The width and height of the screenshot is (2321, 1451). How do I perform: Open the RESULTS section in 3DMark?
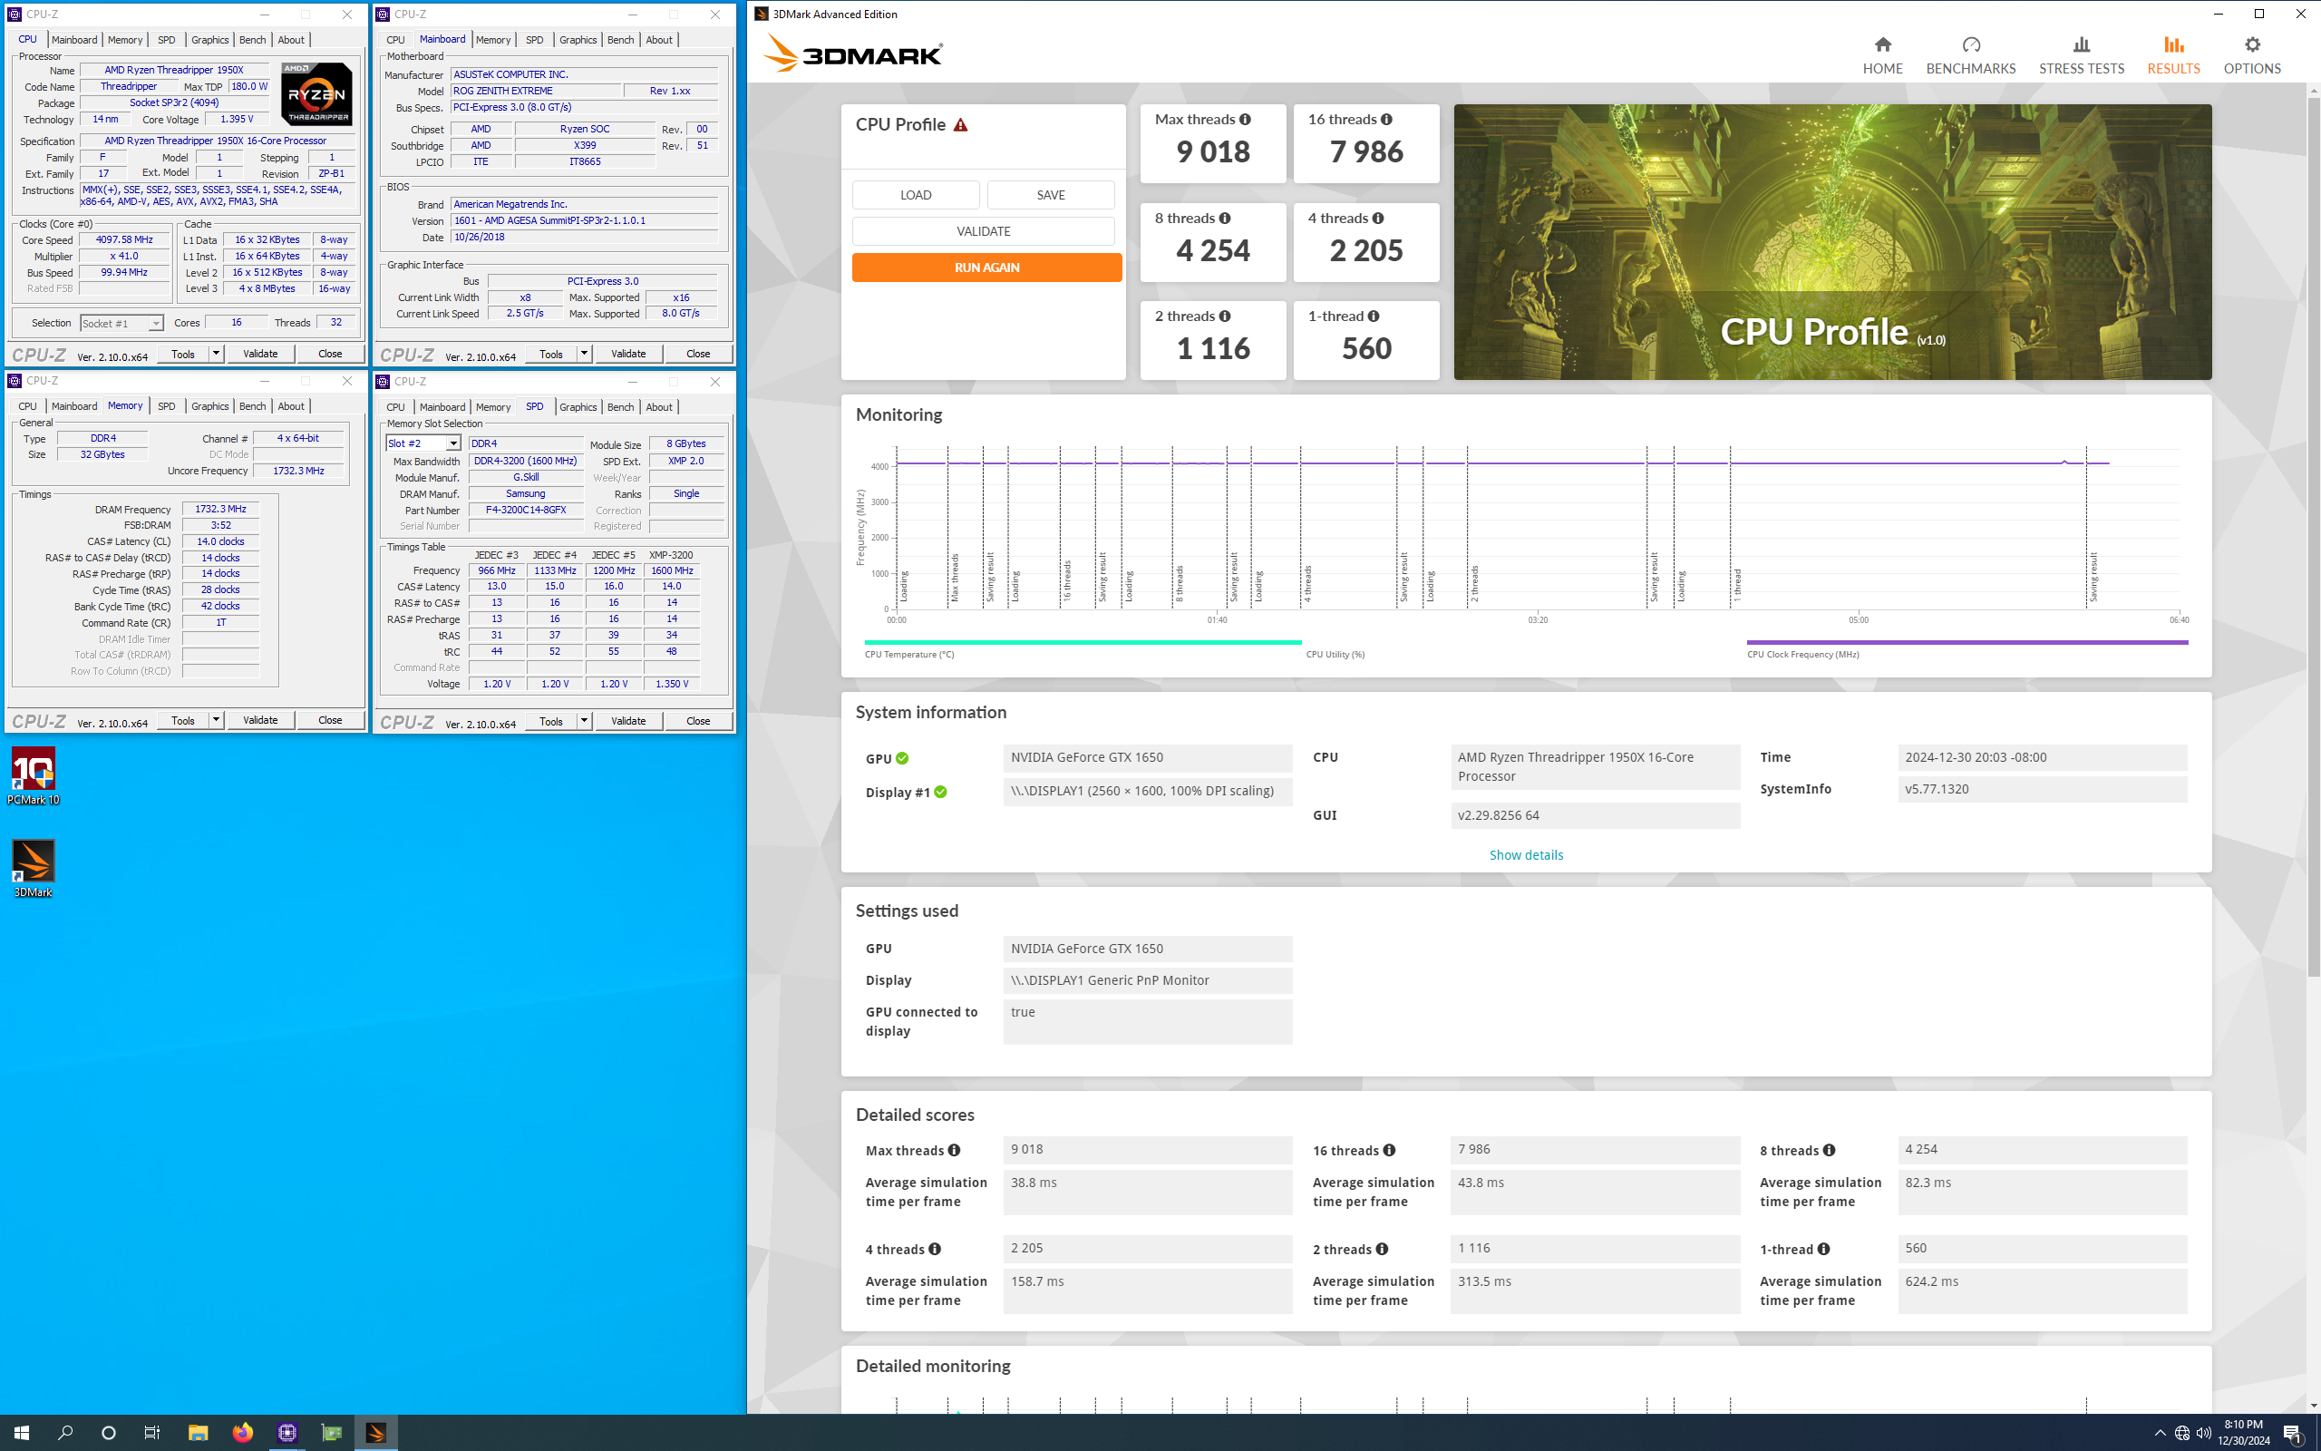pos(2173,55)
